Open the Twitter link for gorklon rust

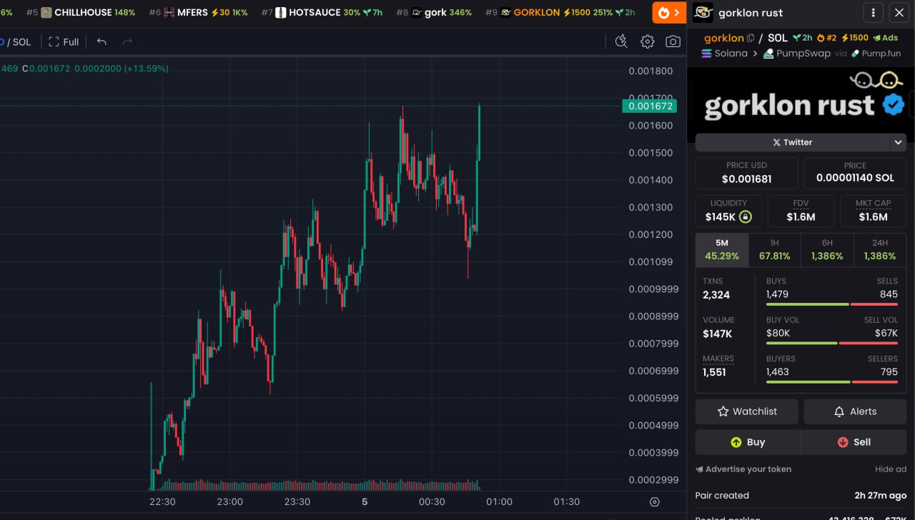(x=791, y=142)
